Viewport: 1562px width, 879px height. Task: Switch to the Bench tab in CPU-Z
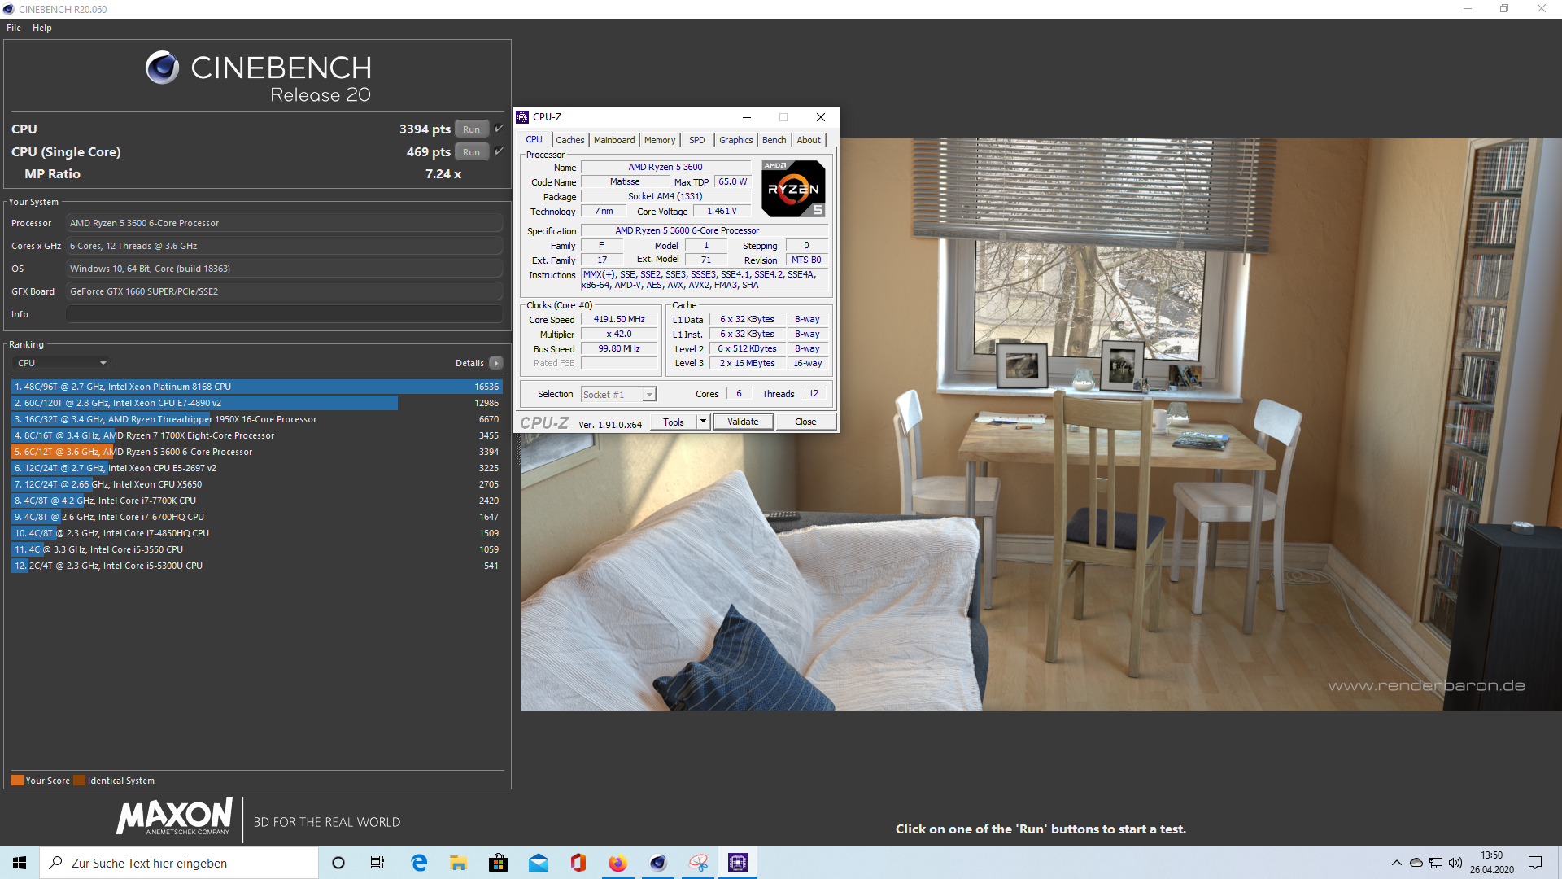[x=773, y=139]
